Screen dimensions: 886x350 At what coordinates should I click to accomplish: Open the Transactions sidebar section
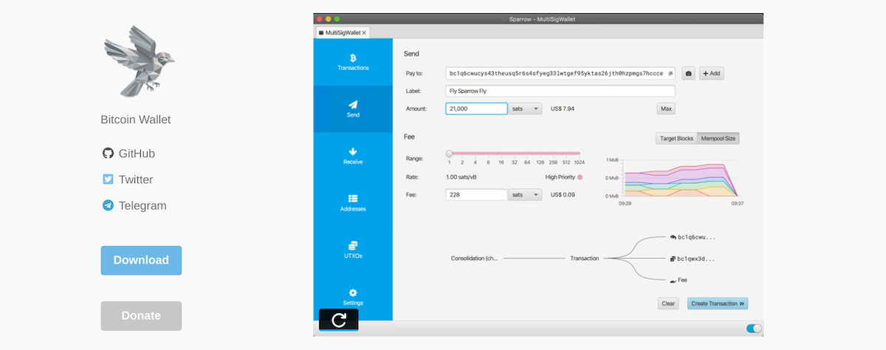(353, 62)
